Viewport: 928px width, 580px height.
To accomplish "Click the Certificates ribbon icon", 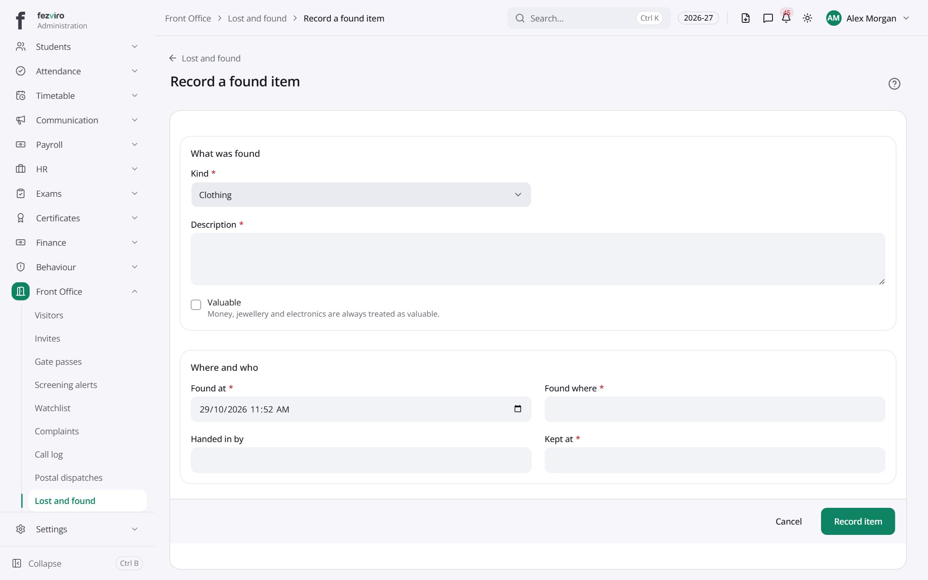I will 21,218.
